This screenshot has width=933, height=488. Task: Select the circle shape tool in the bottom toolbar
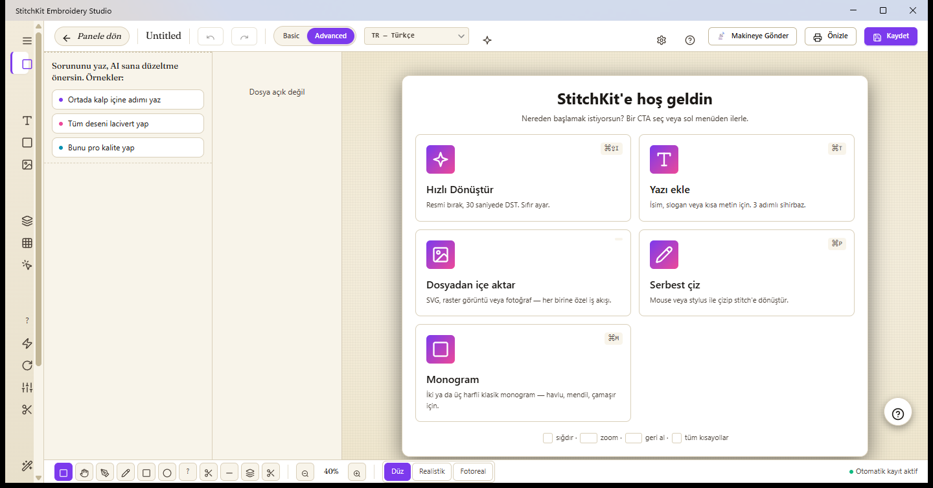167,472
